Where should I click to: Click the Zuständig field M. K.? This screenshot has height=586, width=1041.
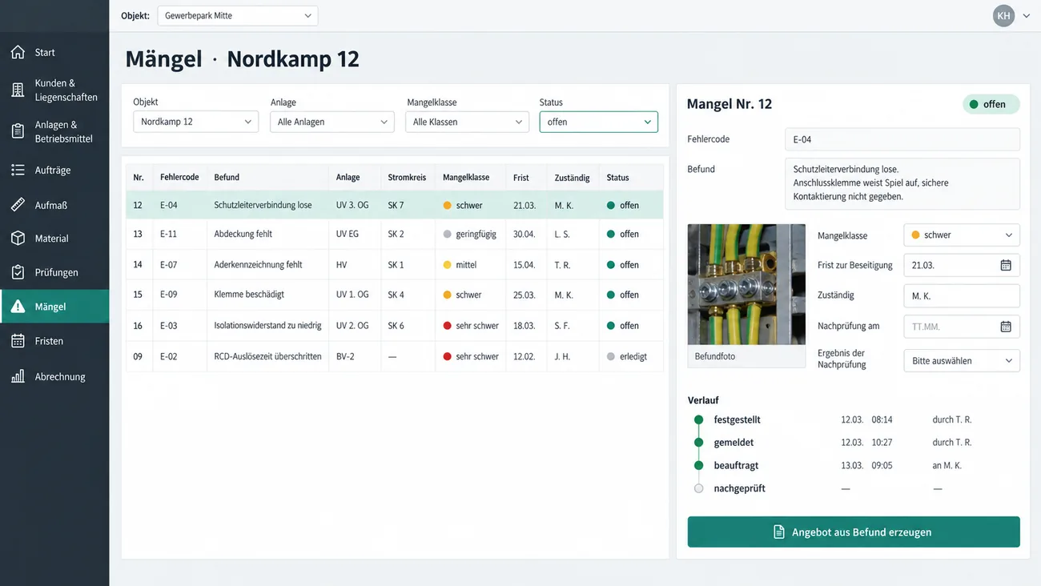tap(962, 296)
